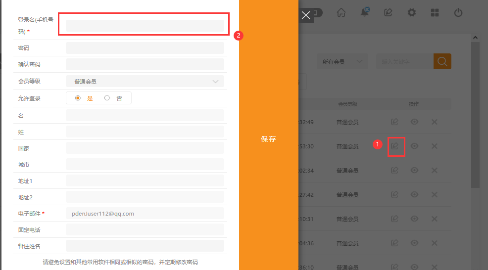This screenshot has width=488, height=270.
Task: Open the home icon in top bar
Action: coord(342,13)
